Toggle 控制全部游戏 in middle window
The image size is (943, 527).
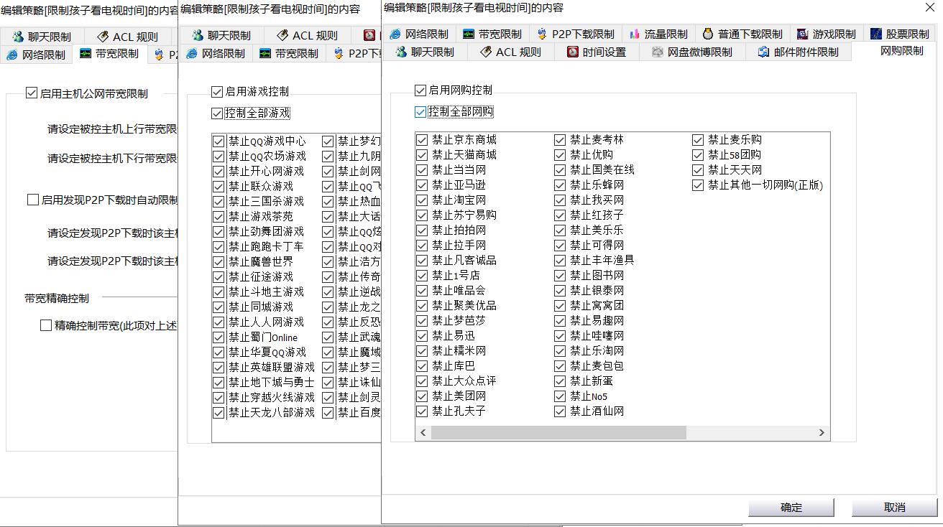[x=217, y=113]
